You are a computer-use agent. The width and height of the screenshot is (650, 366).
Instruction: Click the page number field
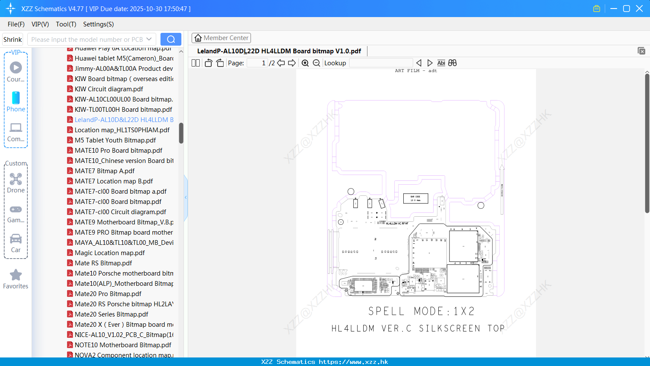click(257, 63)
